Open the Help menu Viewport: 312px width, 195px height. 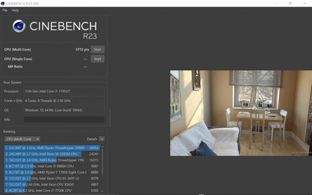pos(15,10)
